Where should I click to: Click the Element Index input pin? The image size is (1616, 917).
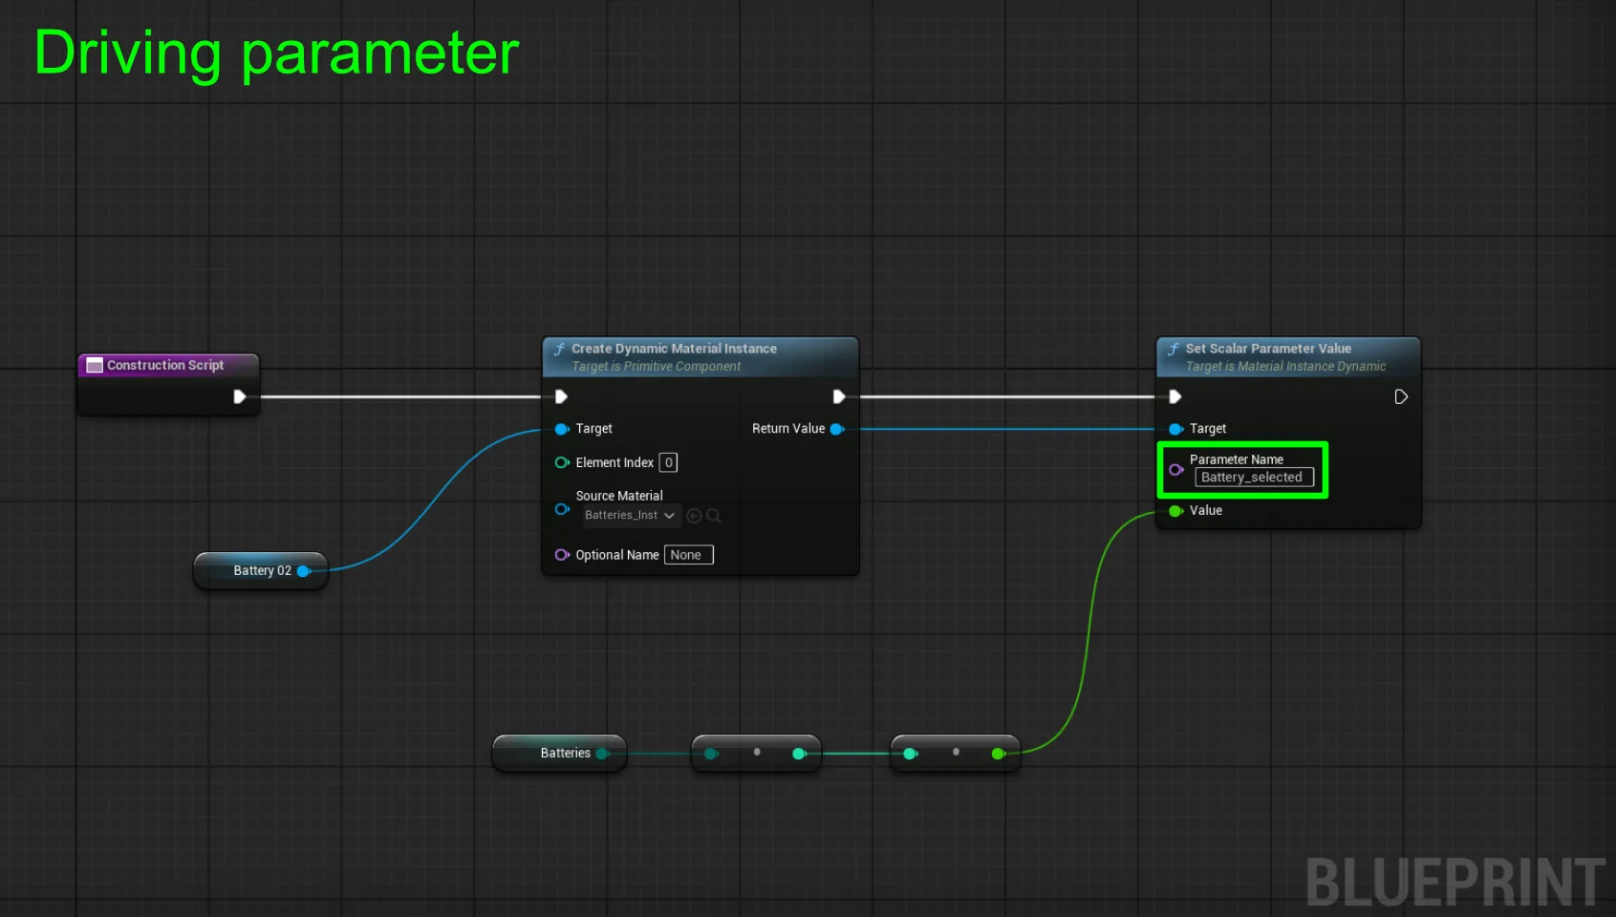pos(562,462)
